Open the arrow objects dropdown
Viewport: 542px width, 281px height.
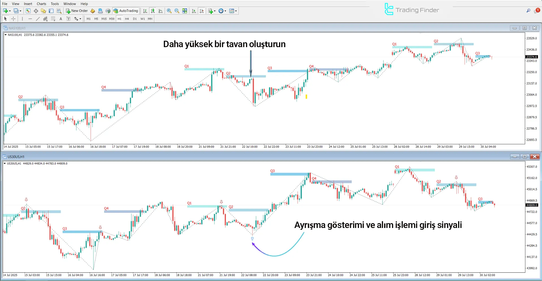[x=80, y=19]
